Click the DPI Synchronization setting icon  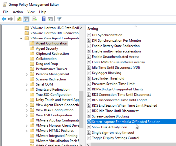tap(89, 35)
